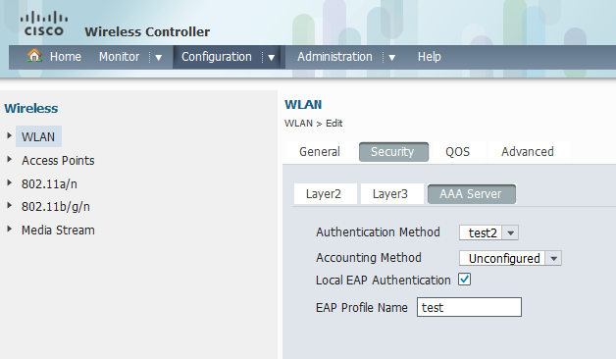Open the Help menu
Screen dimensions: 616x359
429,57
